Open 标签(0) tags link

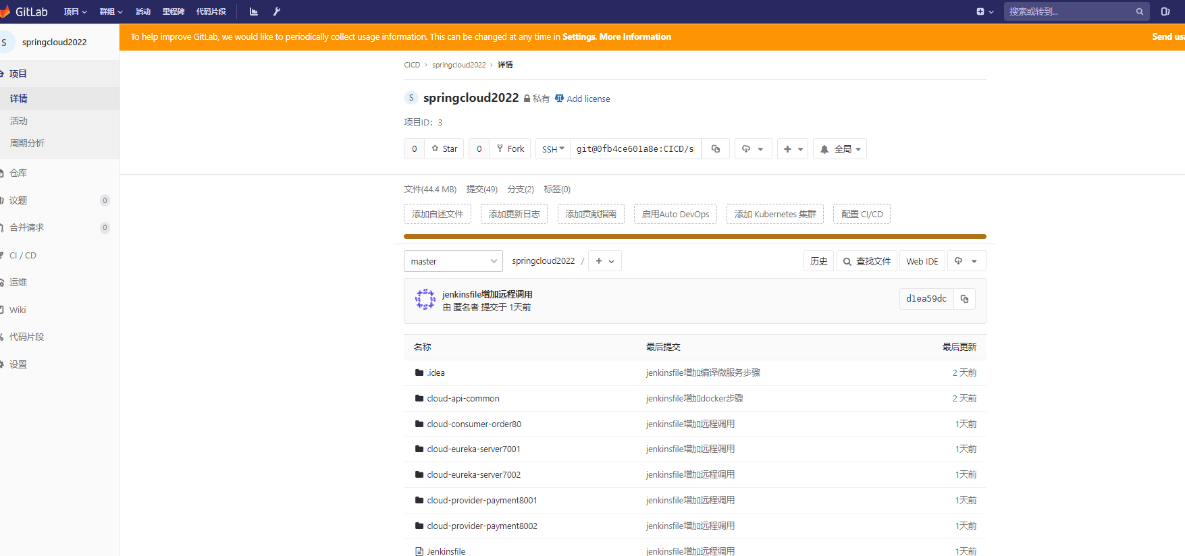click(x=557, y=189)
